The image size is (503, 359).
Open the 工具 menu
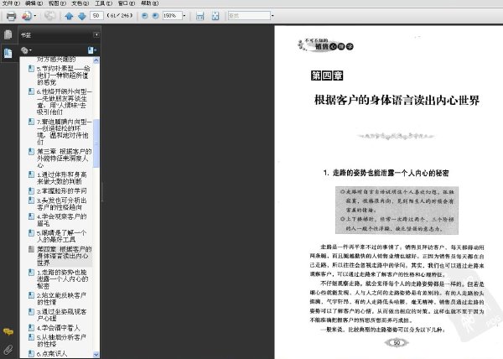pyautogui.click(x=103, y=3)
